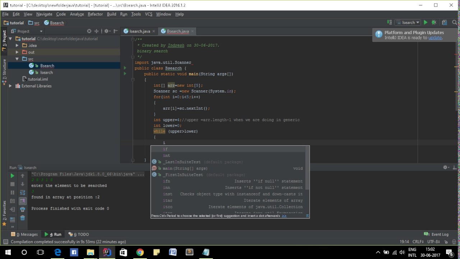Start debugging with the bug icon
This screenshot has width=460, height=259.
click(434, 22)
